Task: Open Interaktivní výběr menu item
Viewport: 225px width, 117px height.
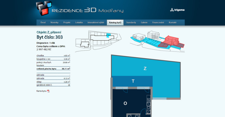Action: 96,22
